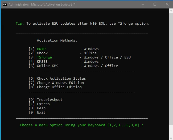Click 'use TSforge option.' in the tip line
Screen dimensions: 173x140
click(x=129, y=24)
